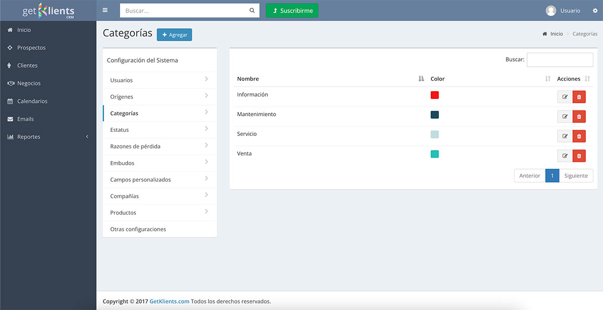Click the red color swatch for Información
603x310 pixels.
435,95
